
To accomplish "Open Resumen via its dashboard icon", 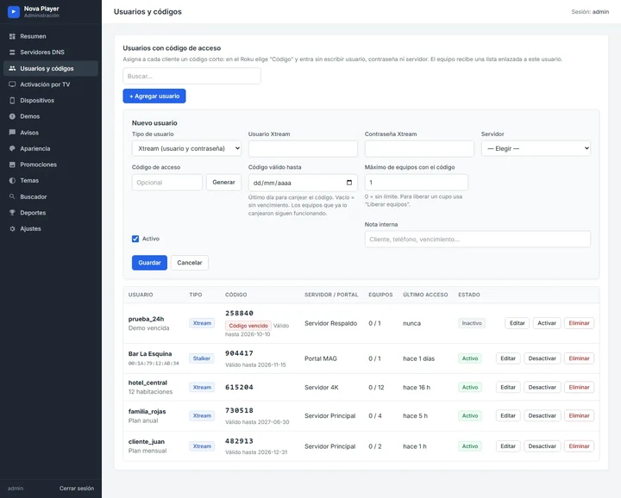I will [x=12, y=36].
